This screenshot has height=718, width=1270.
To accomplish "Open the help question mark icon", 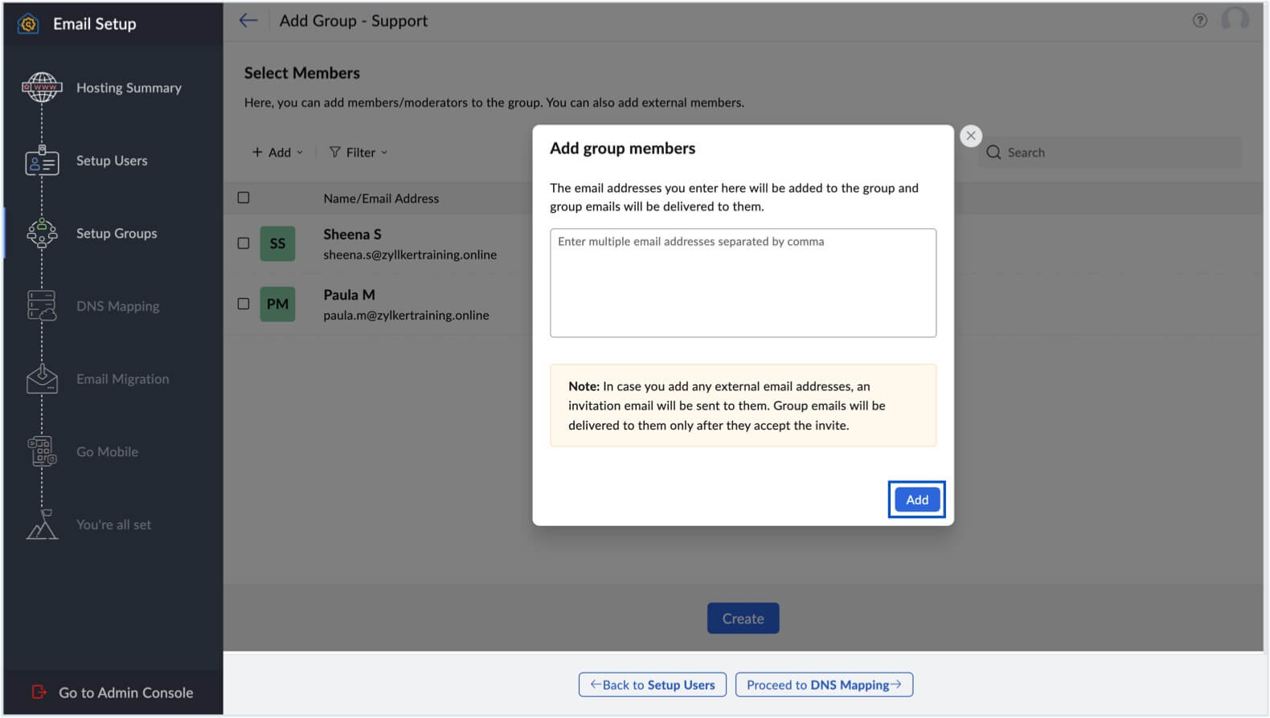I will point(1199,21).
